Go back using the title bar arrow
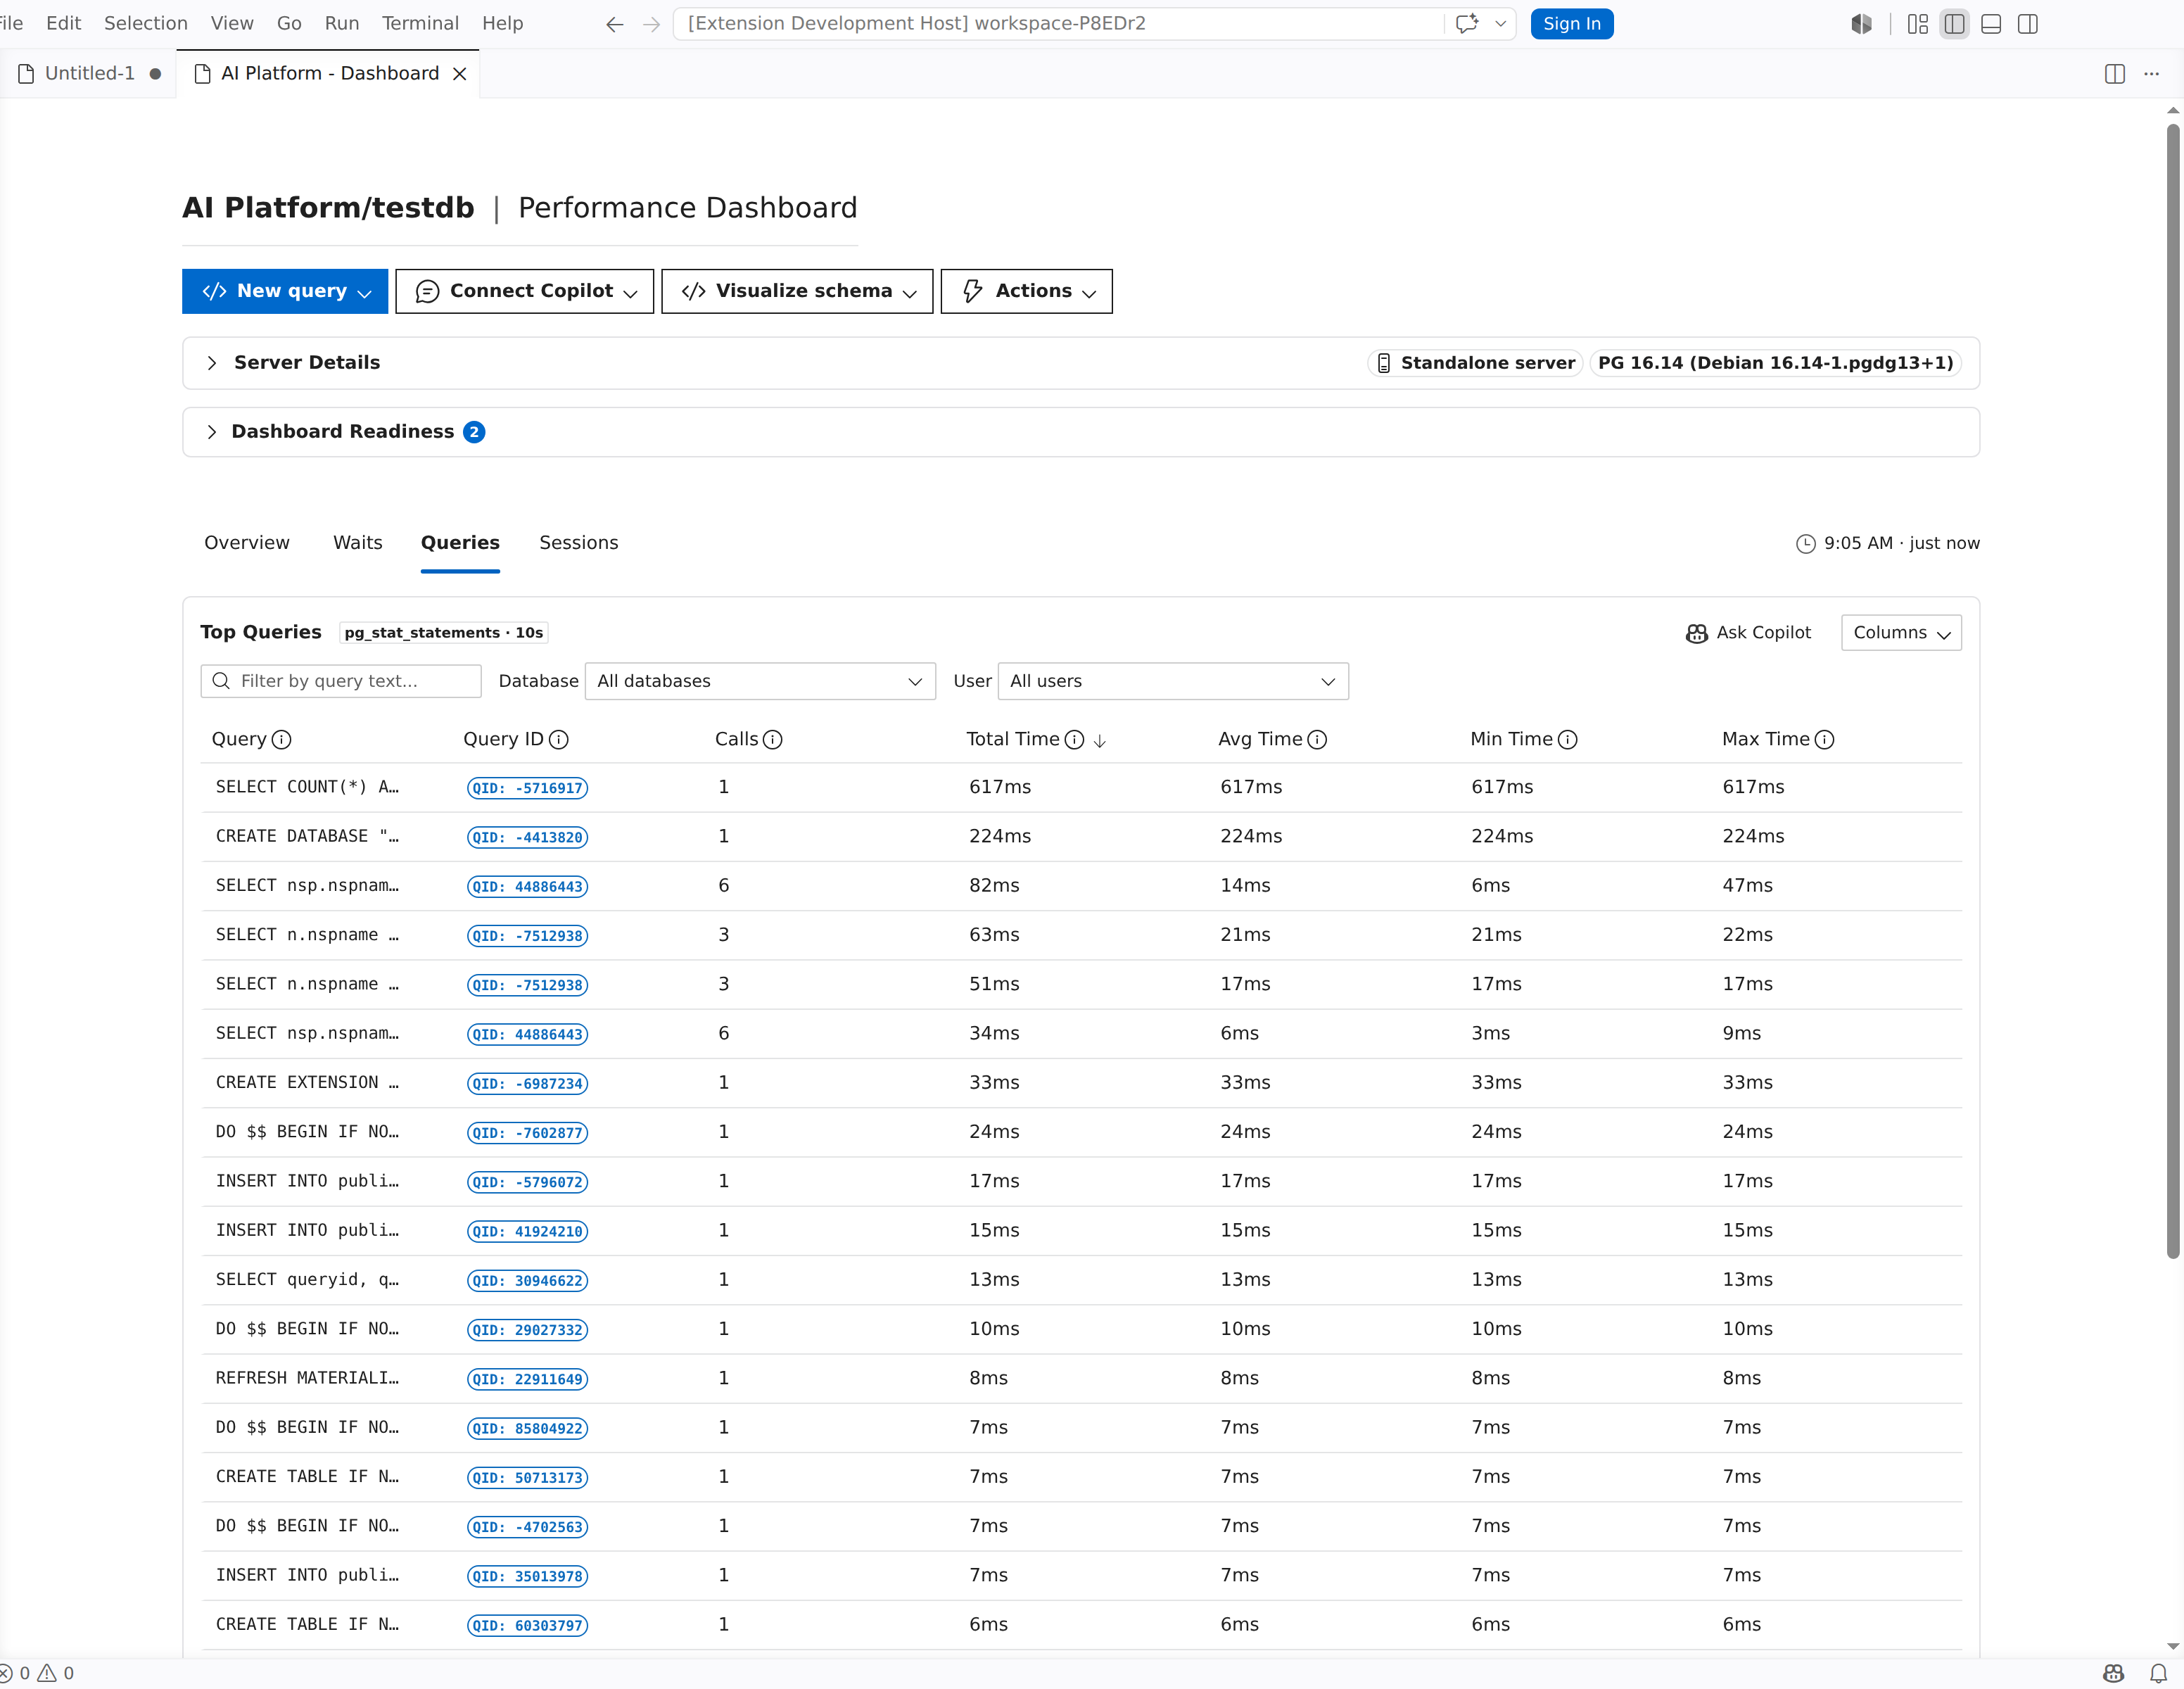 [x=614, y=24]
